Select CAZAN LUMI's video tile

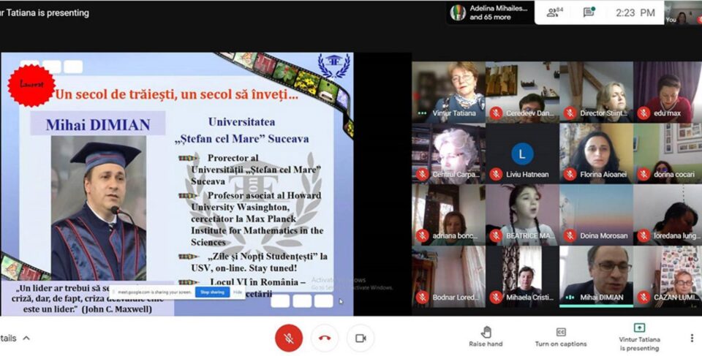[668, 276]
